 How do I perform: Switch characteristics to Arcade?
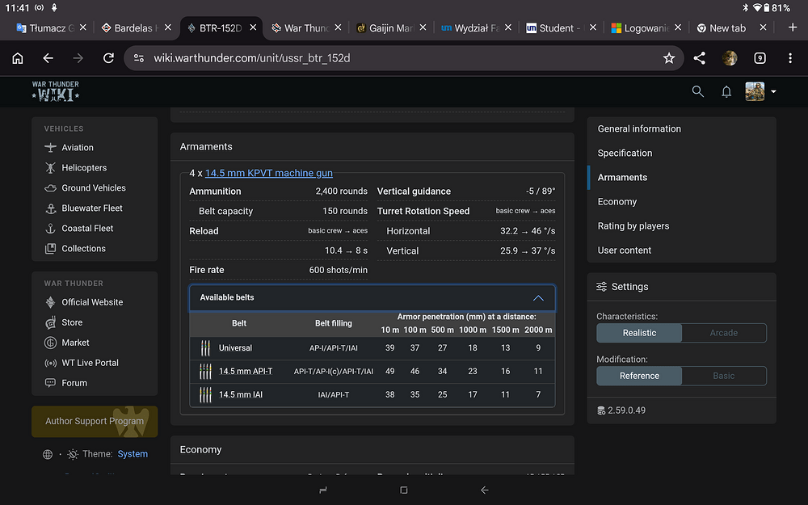click(x=723, y=333)
